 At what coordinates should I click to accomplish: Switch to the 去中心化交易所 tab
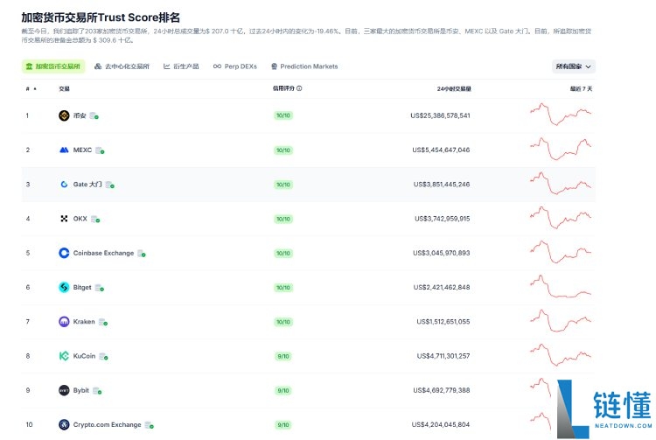click(122, 66)
